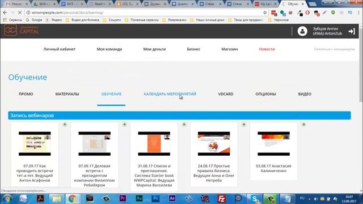Open Adobe Audition from taskbar
The width and height of the screenshot is (363, 204).
(139, 198)
